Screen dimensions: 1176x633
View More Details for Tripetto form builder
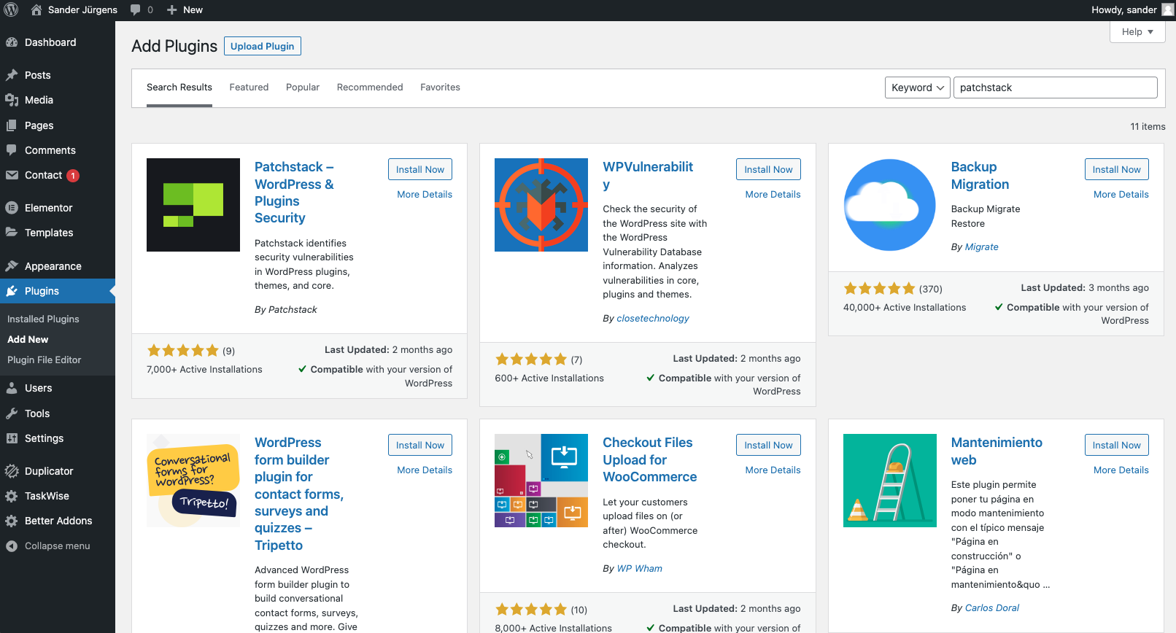coord(425,470)
